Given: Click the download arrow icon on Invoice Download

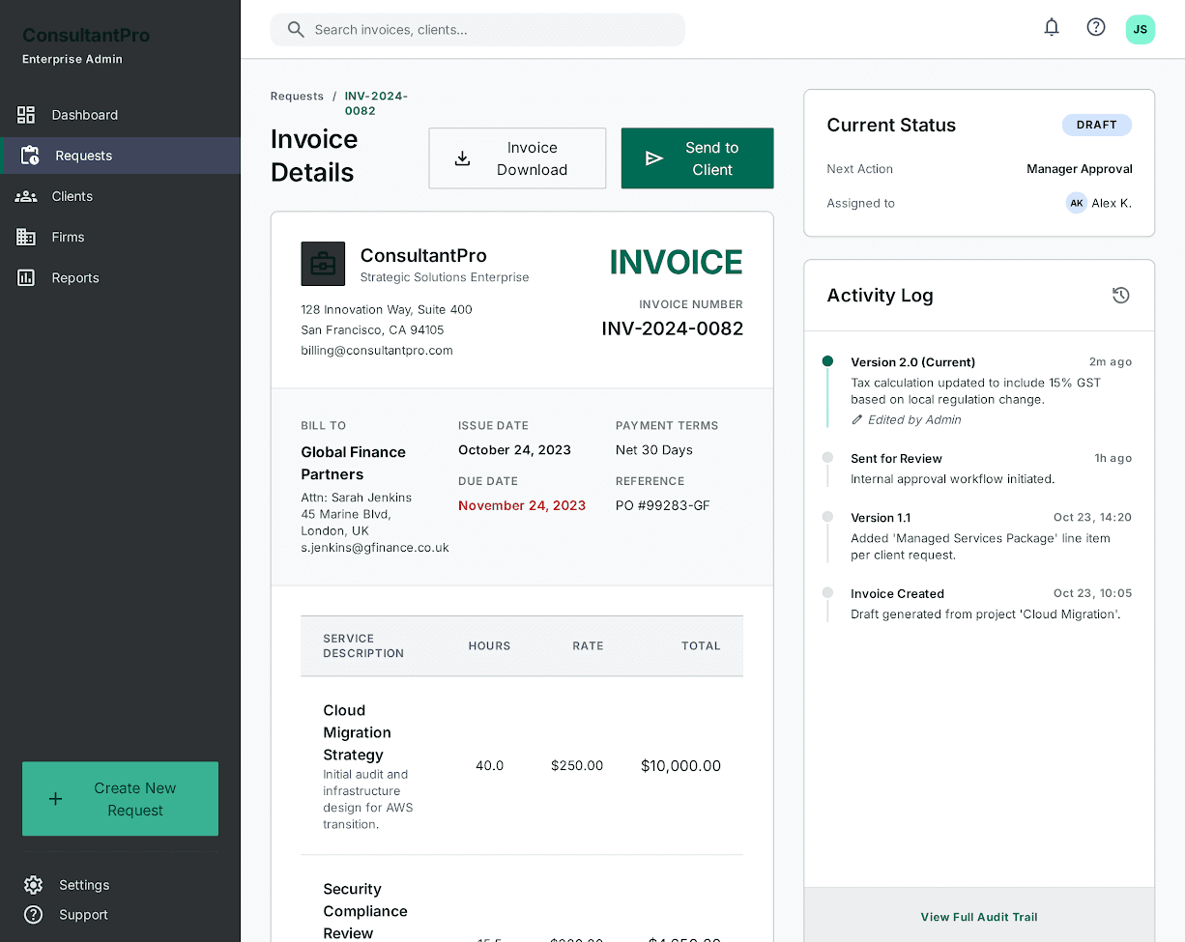Looking at the screenshot, I should click(x=462, y=158).
